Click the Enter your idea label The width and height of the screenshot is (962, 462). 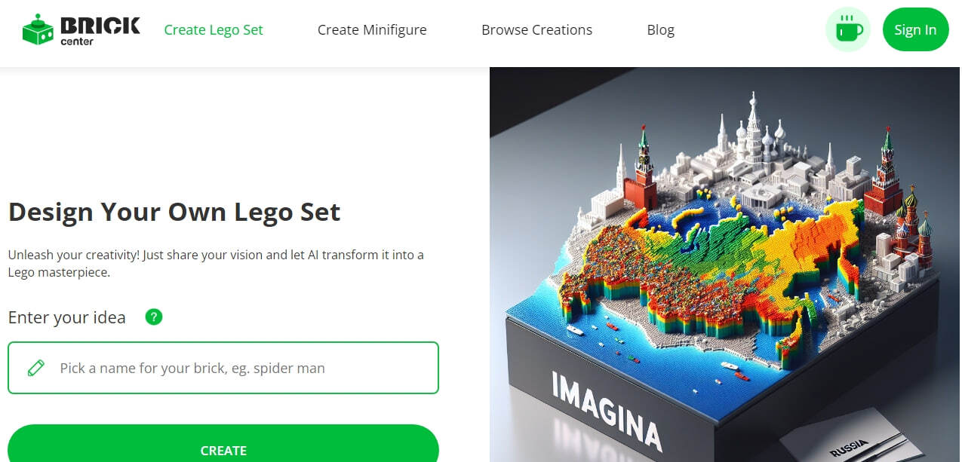coord(67,317)
